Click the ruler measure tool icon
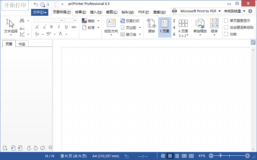 (x=22, y=34)
